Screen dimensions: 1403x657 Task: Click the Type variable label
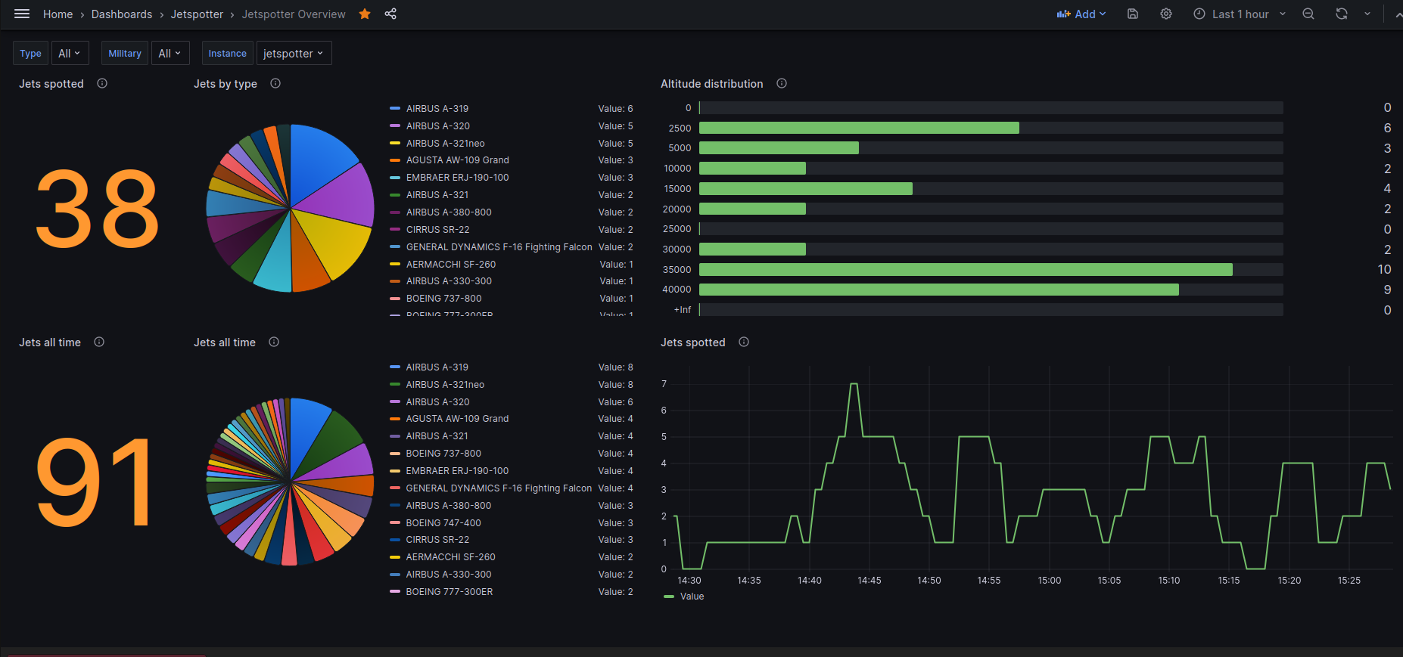[31, 54]
